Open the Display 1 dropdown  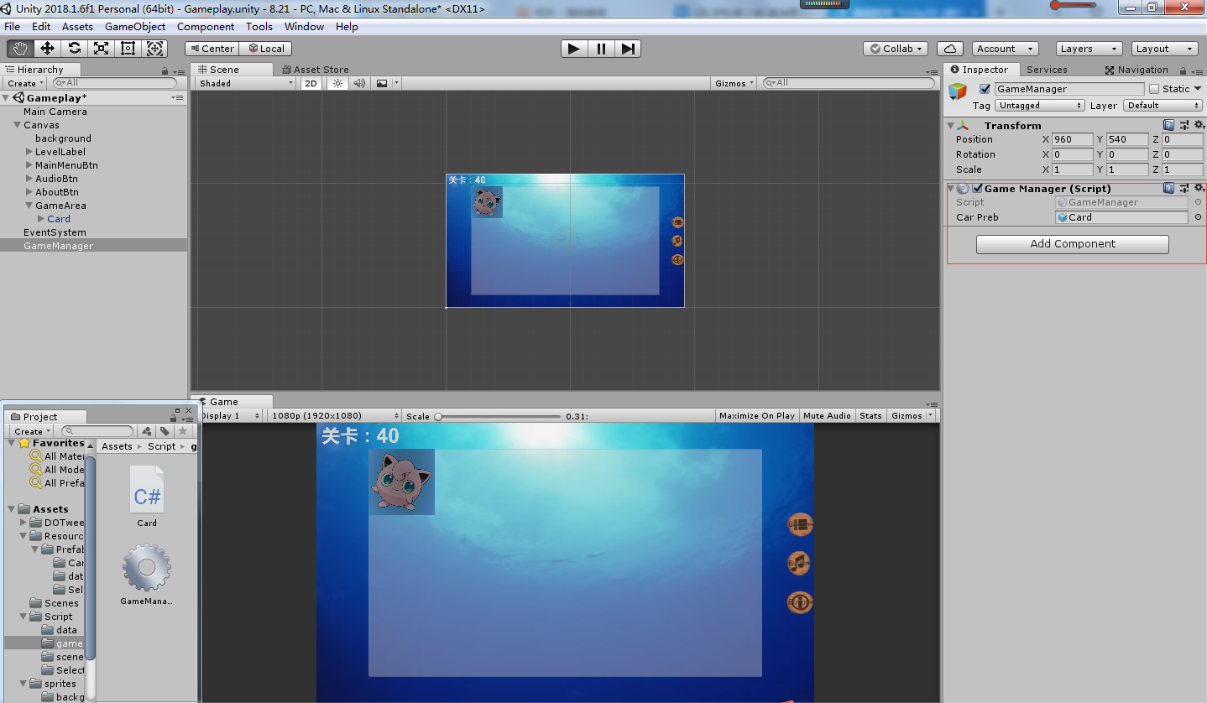click(x=232, y=416)
